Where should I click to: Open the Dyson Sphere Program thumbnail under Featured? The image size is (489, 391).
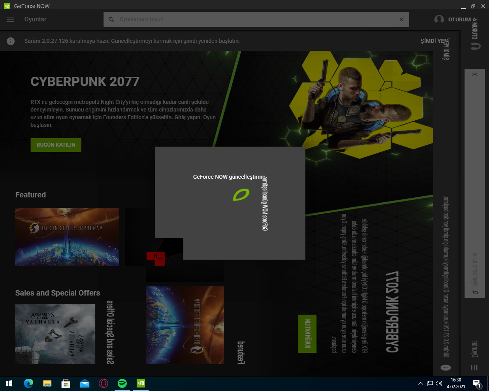coord(67,237)
